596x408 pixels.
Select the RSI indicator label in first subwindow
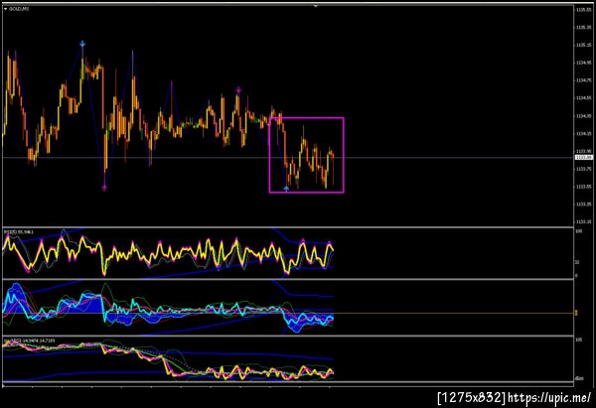19,231
